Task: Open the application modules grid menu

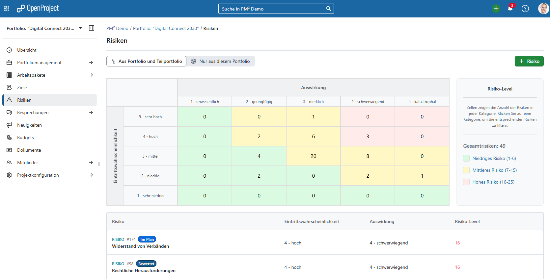Action: point(7,9)
